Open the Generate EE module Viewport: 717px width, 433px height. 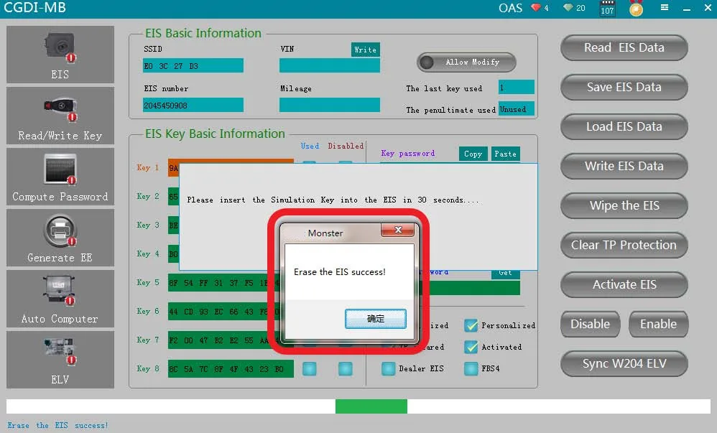[x=60, y=238]
